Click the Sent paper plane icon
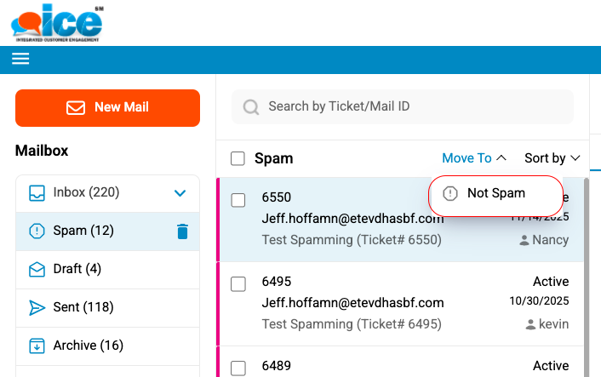Viewport: 601px width, 377px height. tap(37, 308)
